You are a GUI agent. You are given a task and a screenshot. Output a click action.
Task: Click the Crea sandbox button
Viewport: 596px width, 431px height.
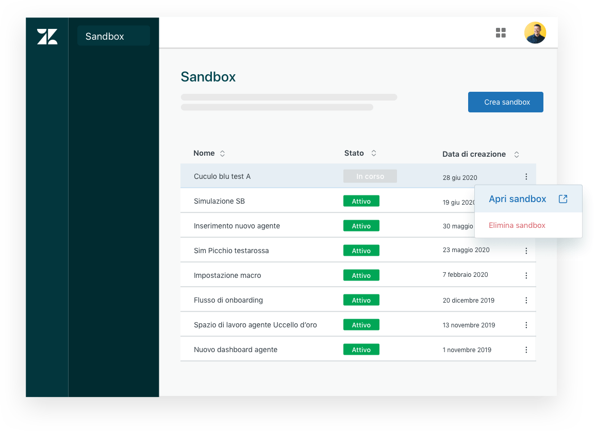tap(505, 102)
